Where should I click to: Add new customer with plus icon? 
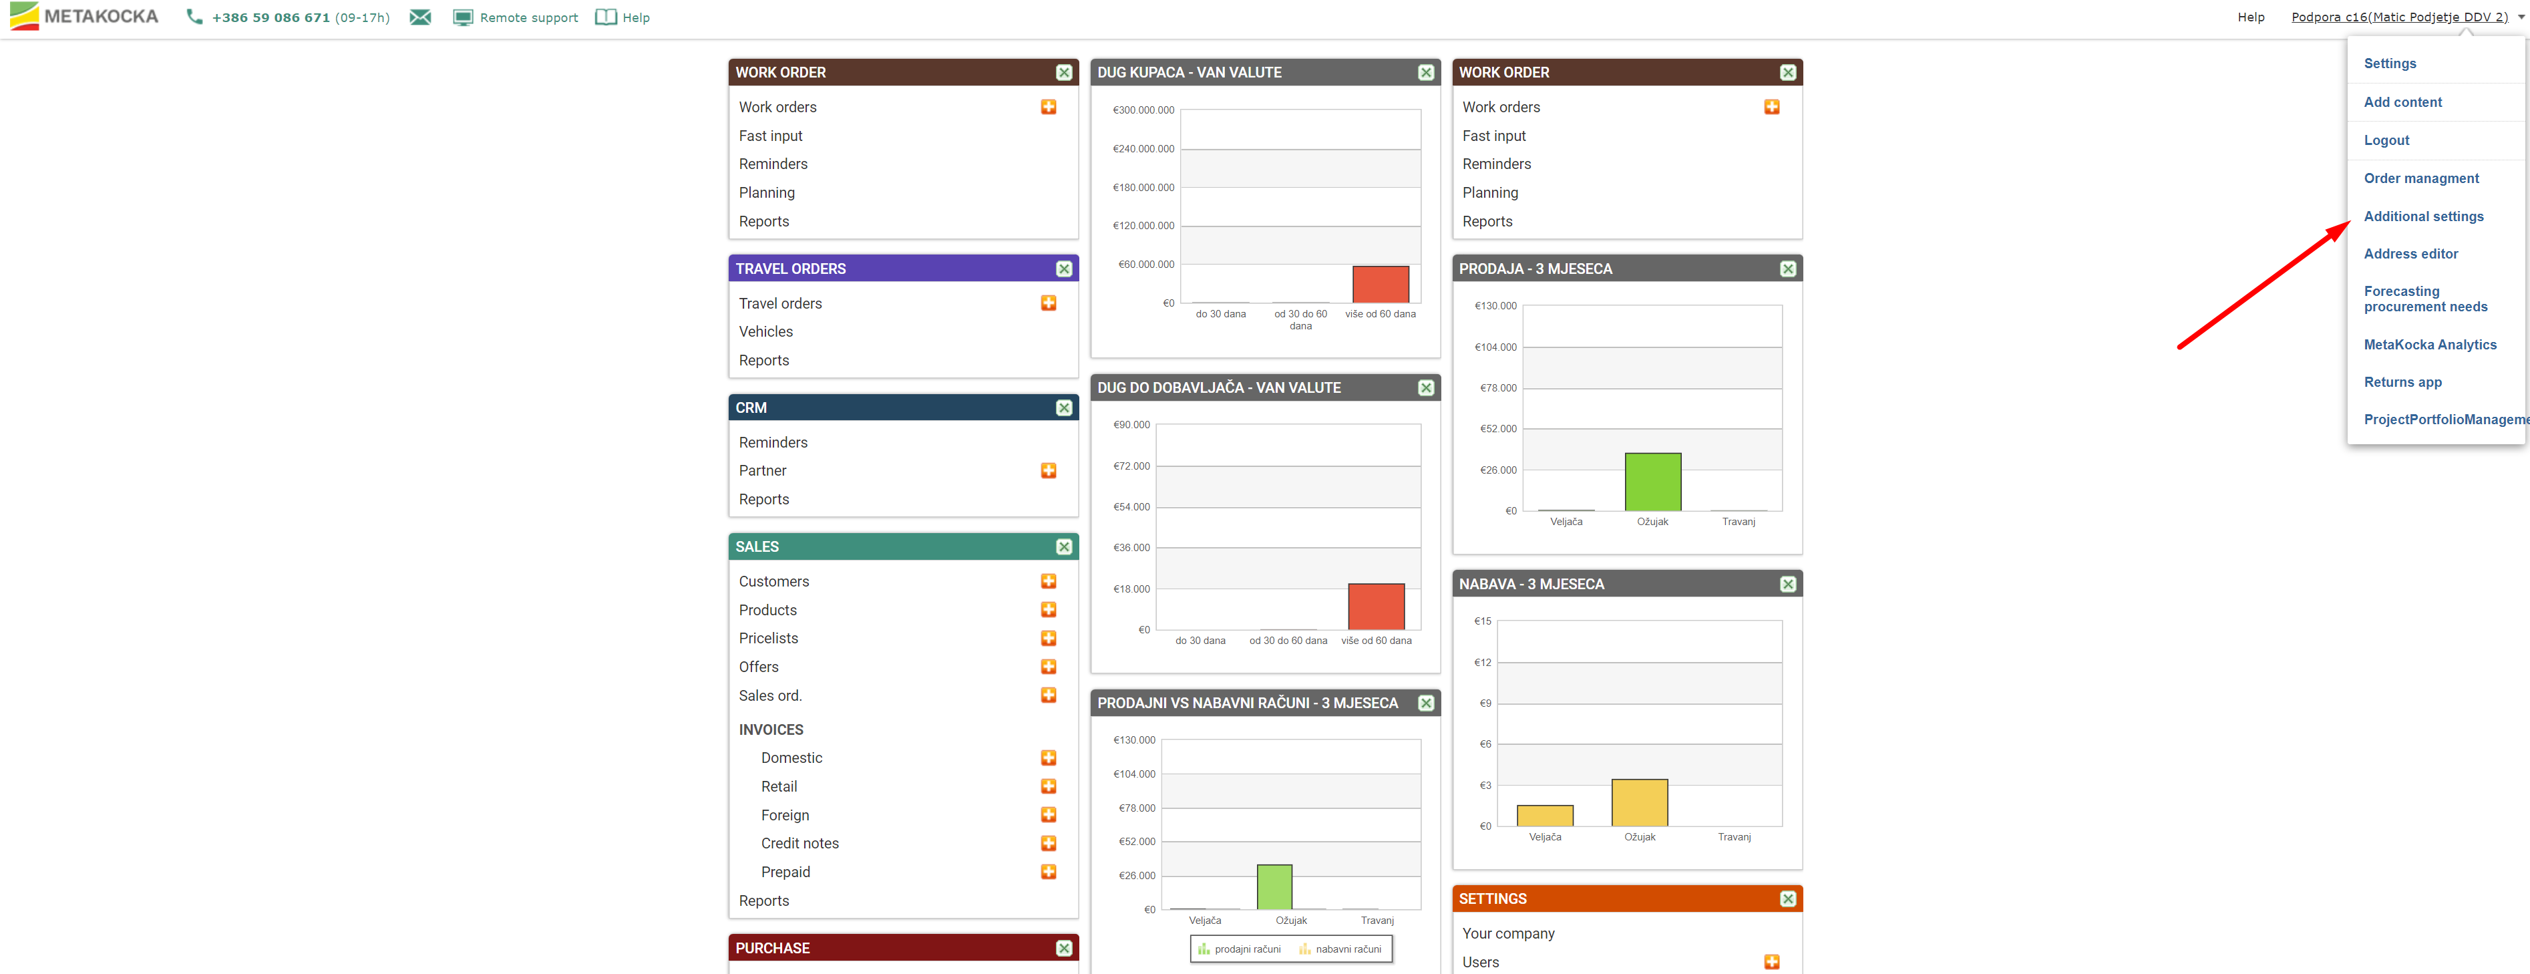click(1048, 583)
